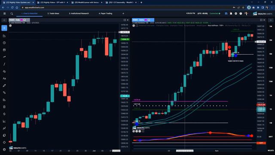The height and width of the screenshot is (155, 275).
Task: Click the Rob Hoffman indicator label
Action: (216, 26)
